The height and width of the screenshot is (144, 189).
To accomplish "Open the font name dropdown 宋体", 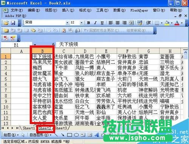I will (67, 23).
